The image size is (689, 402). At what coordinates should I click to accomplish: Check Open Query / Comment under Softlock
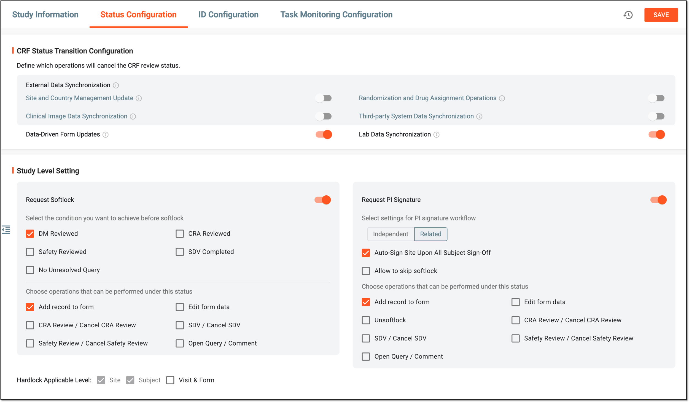[180, 343]
